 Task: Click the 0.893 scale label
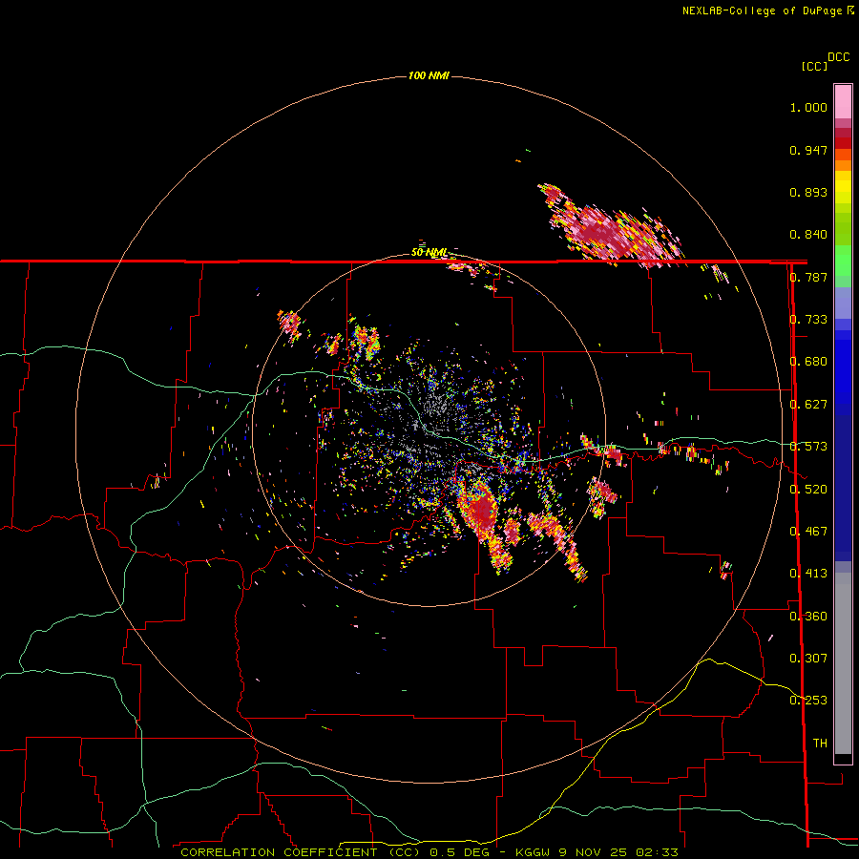pyautogui.click(x=808, y=192)
